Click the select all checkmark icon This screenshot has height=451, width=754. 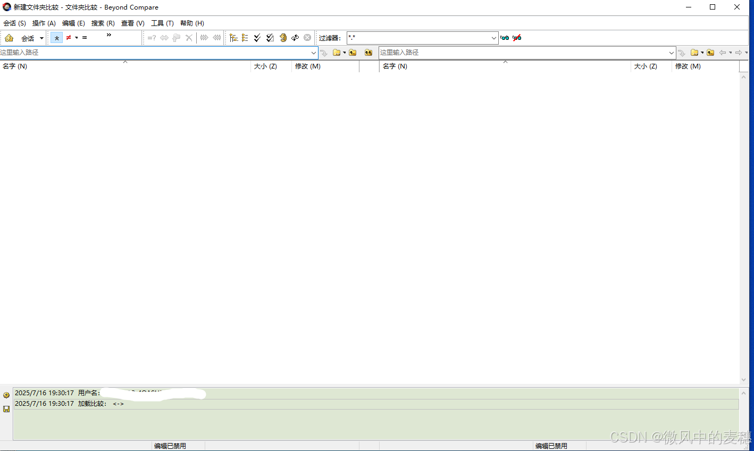pos(257,38)
